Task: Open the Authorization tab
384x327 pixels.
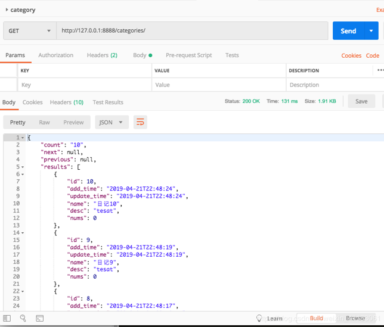Action: (x=56, y=55)
